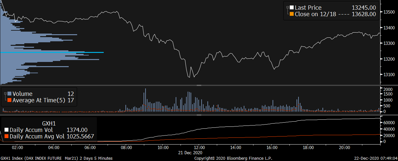Click the 10:00 time axis label
Screen dimensions: 398x161
coord(163,148)
